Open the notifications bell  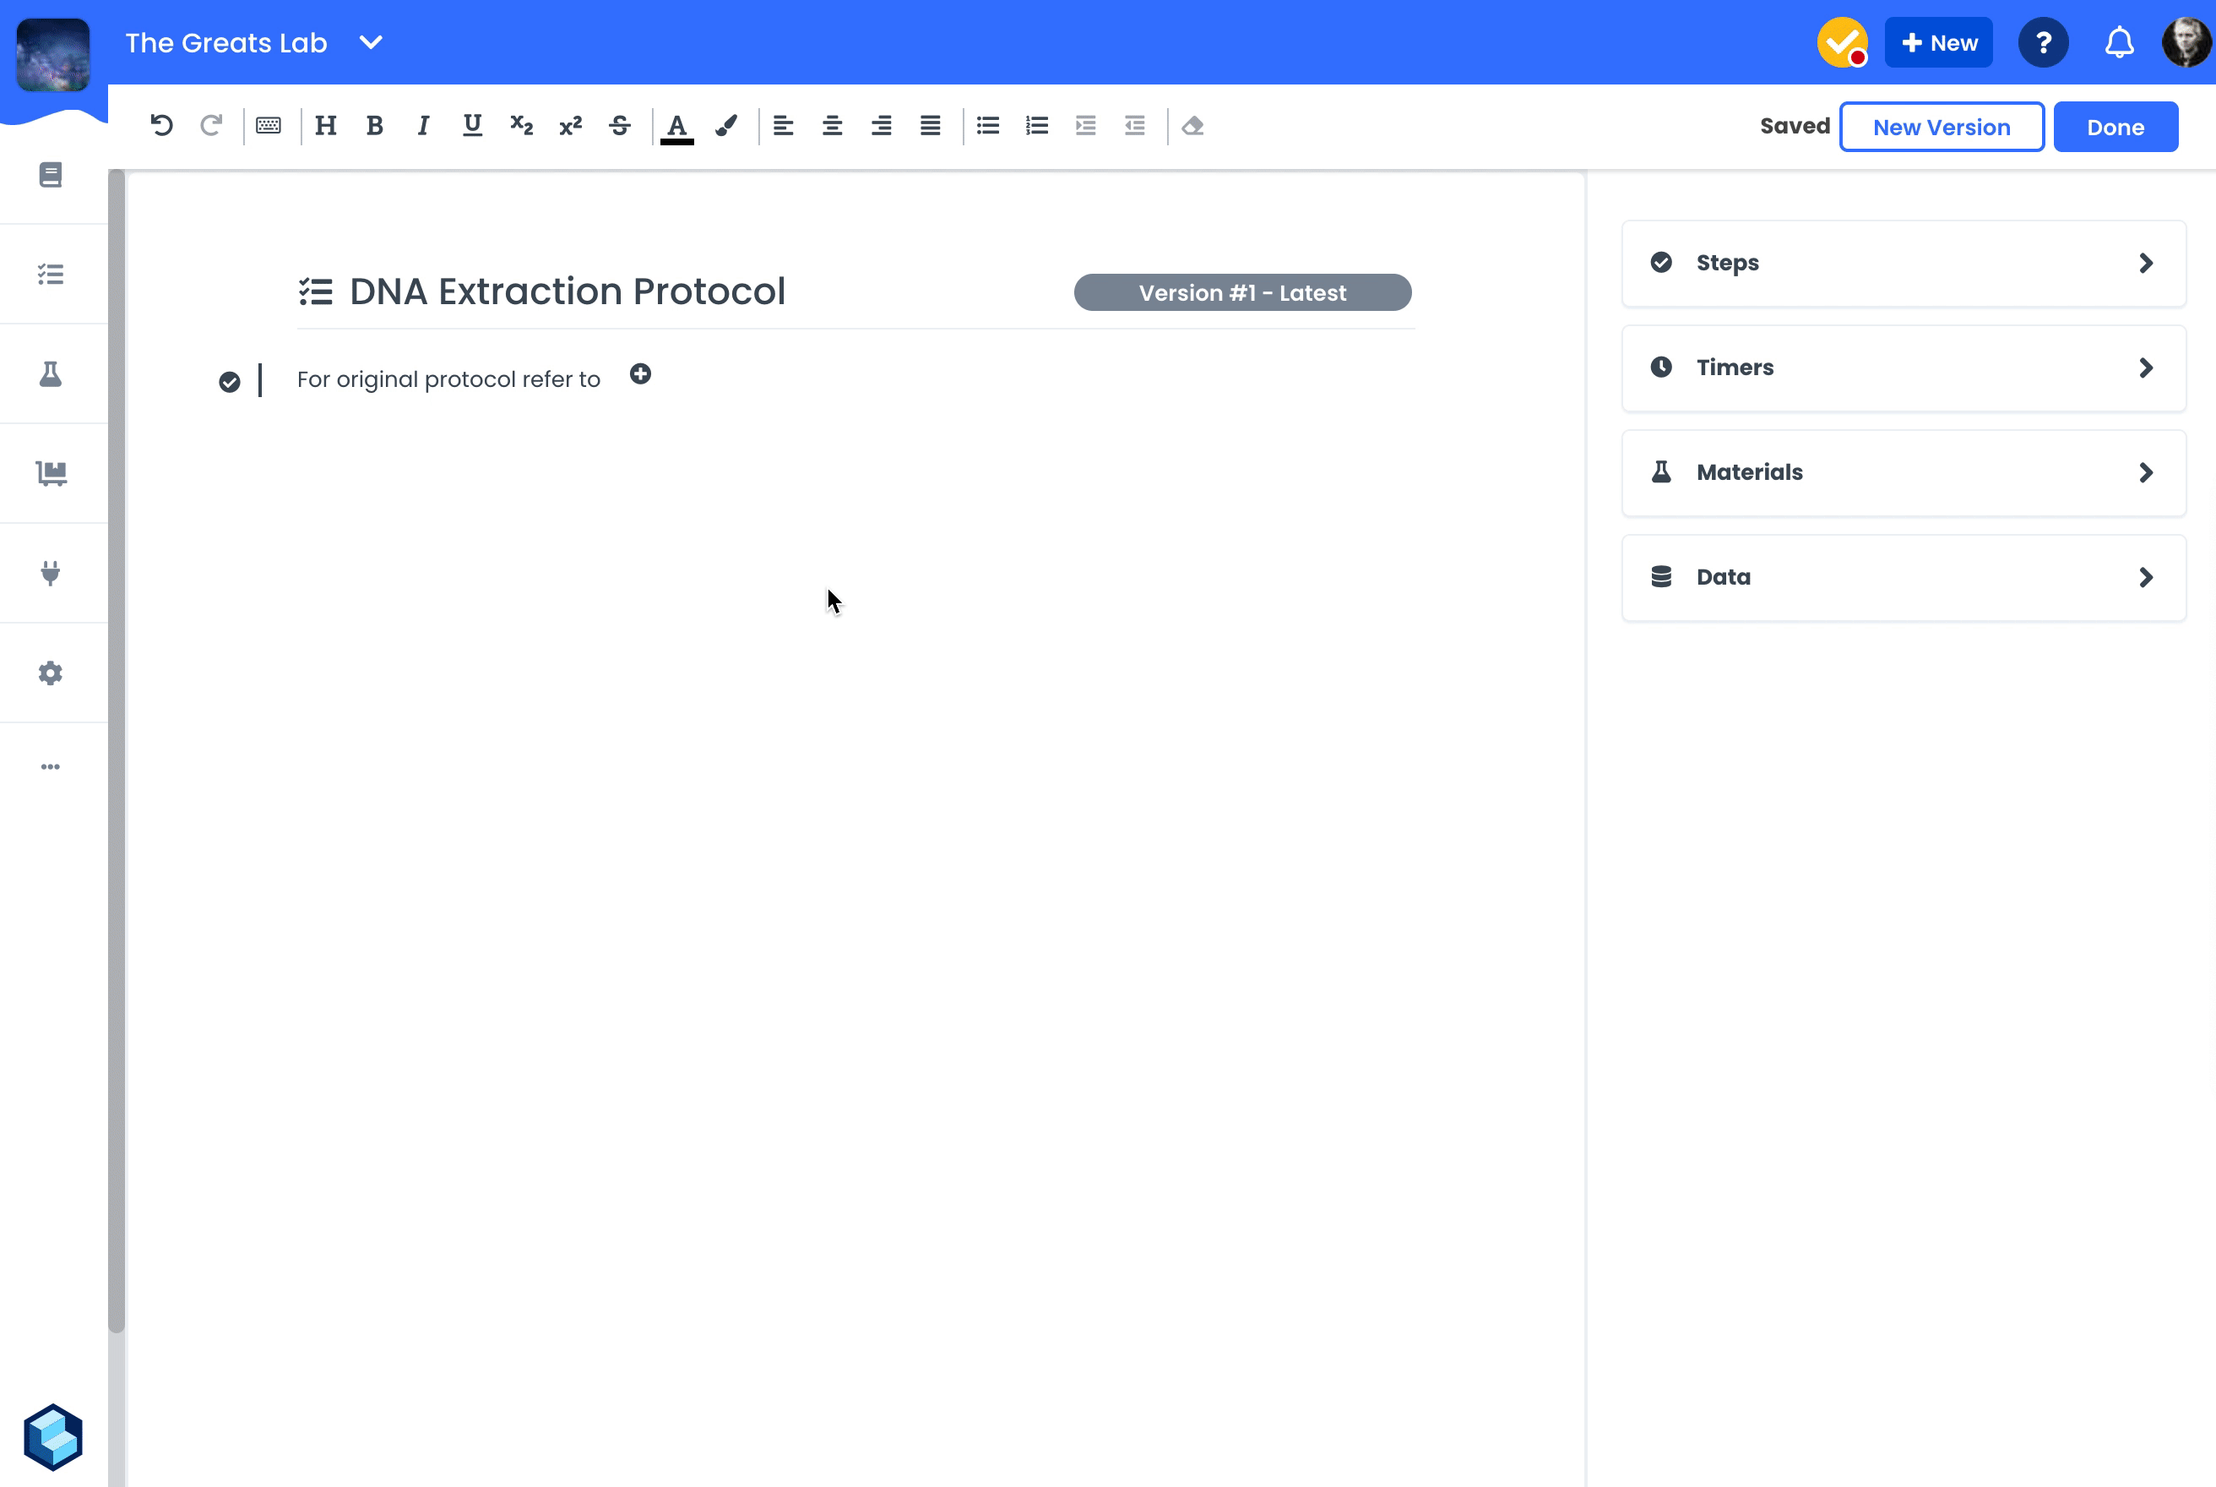click(2120, 43)
